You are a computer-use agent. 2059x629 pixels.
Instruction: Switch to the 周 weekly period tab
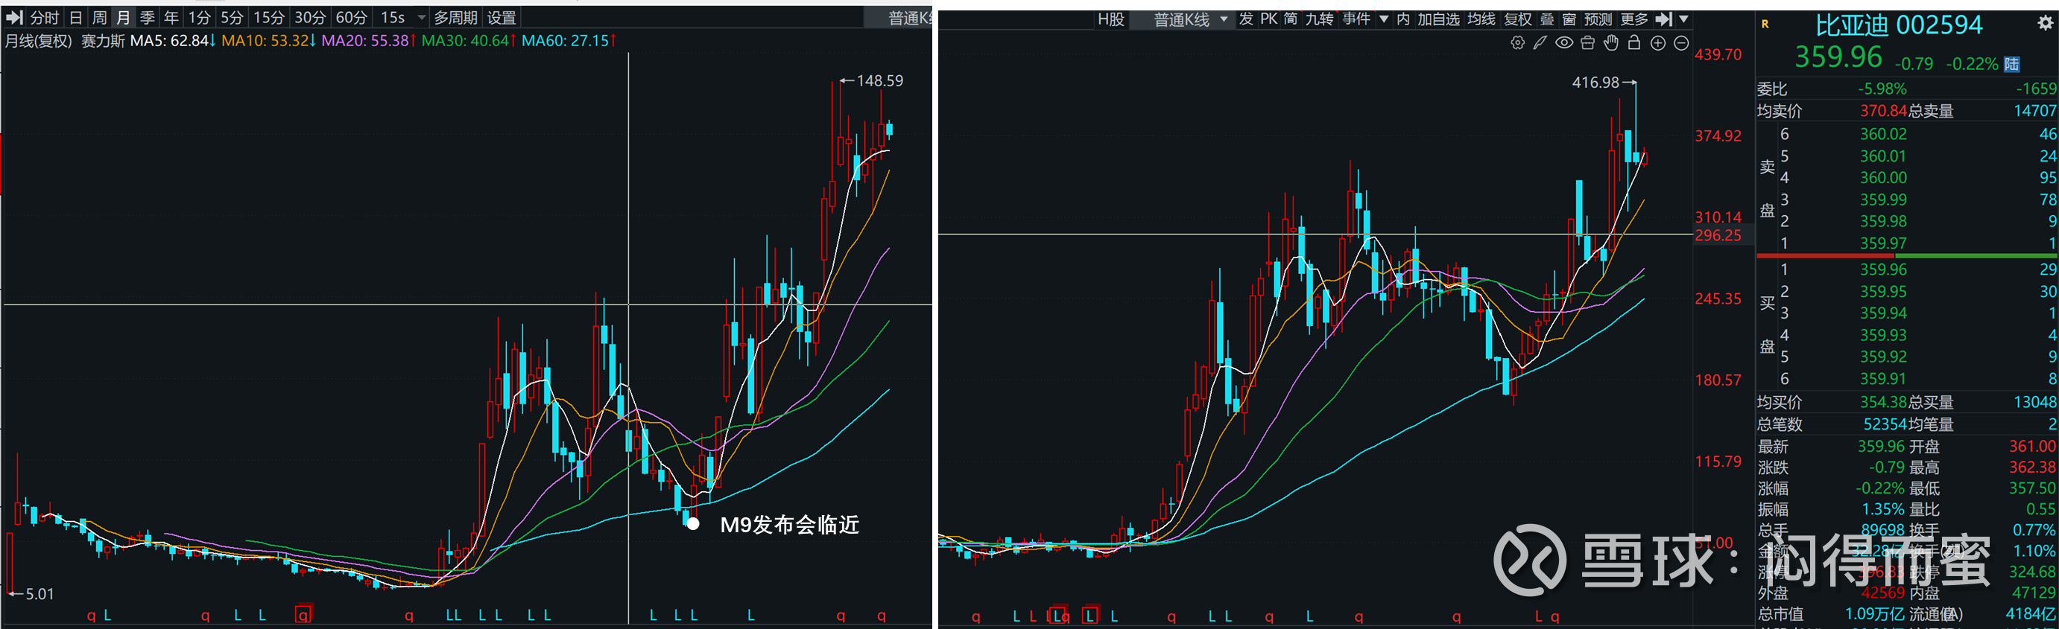[99, 18]
